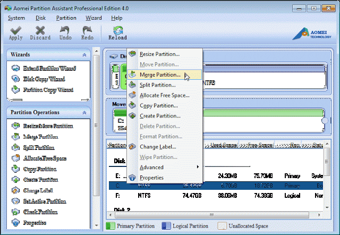The width and height of the screenshot is (340, 235).
Task: Click Change Label sidebar icon
Action: pos(15,190)
